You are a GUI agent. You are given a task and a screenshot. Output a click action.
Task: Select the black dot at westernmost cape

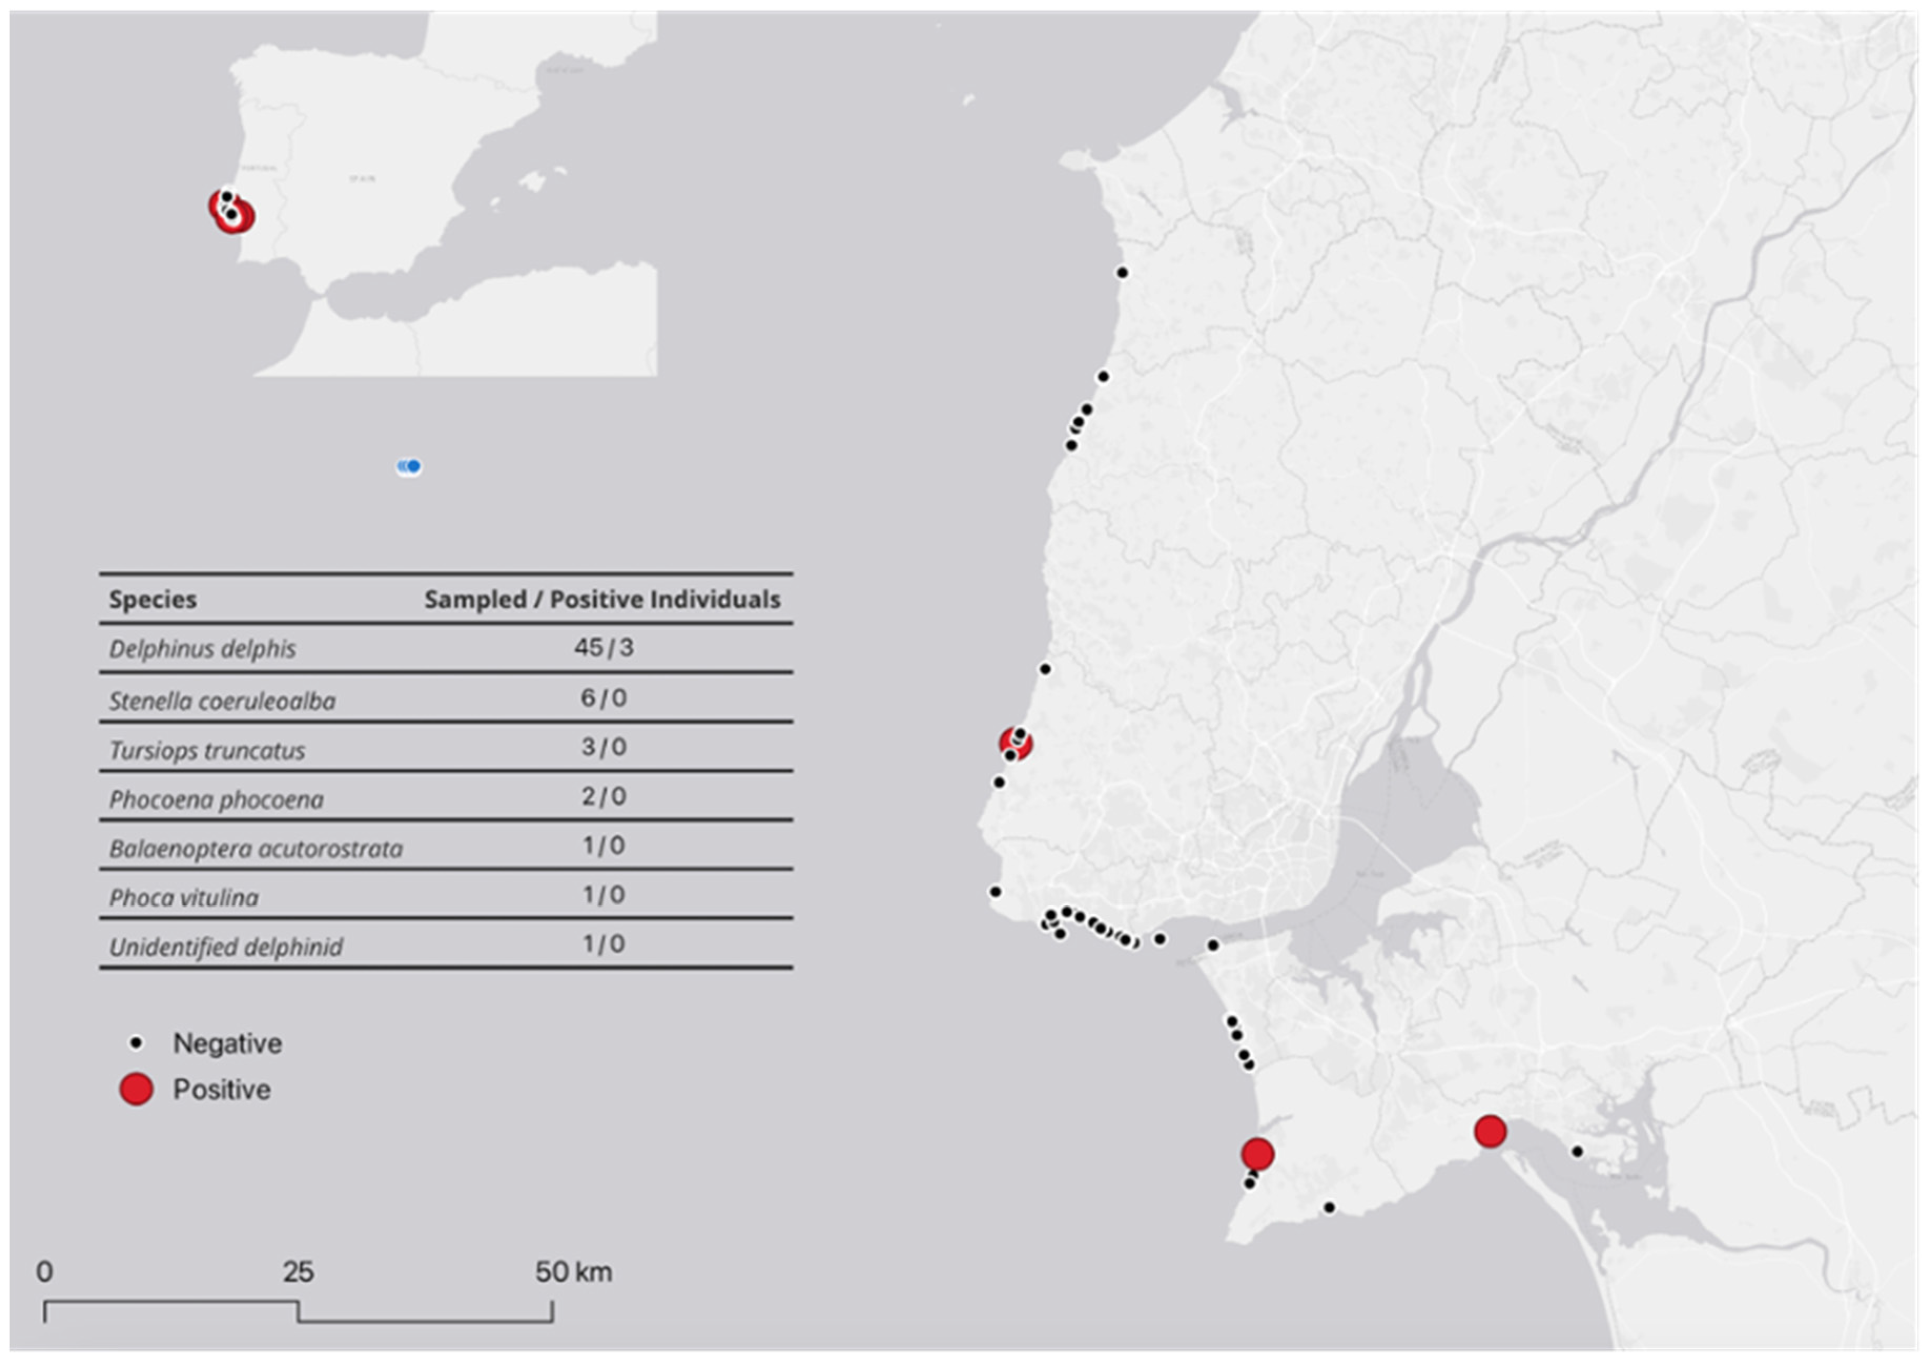(996, 891)
